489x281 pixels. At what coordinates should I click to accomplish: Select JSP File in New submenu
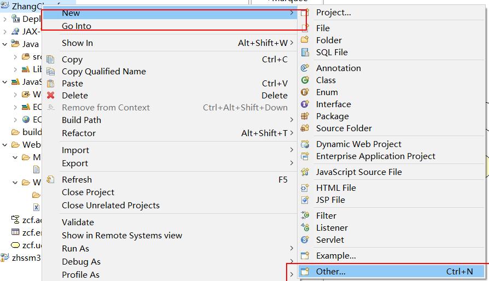point(330,200)
